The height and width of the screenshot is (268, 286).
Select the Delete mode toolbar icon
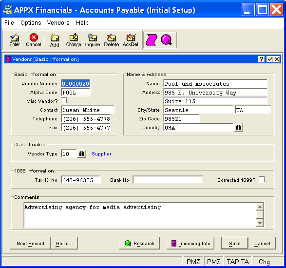pos(112,40)
